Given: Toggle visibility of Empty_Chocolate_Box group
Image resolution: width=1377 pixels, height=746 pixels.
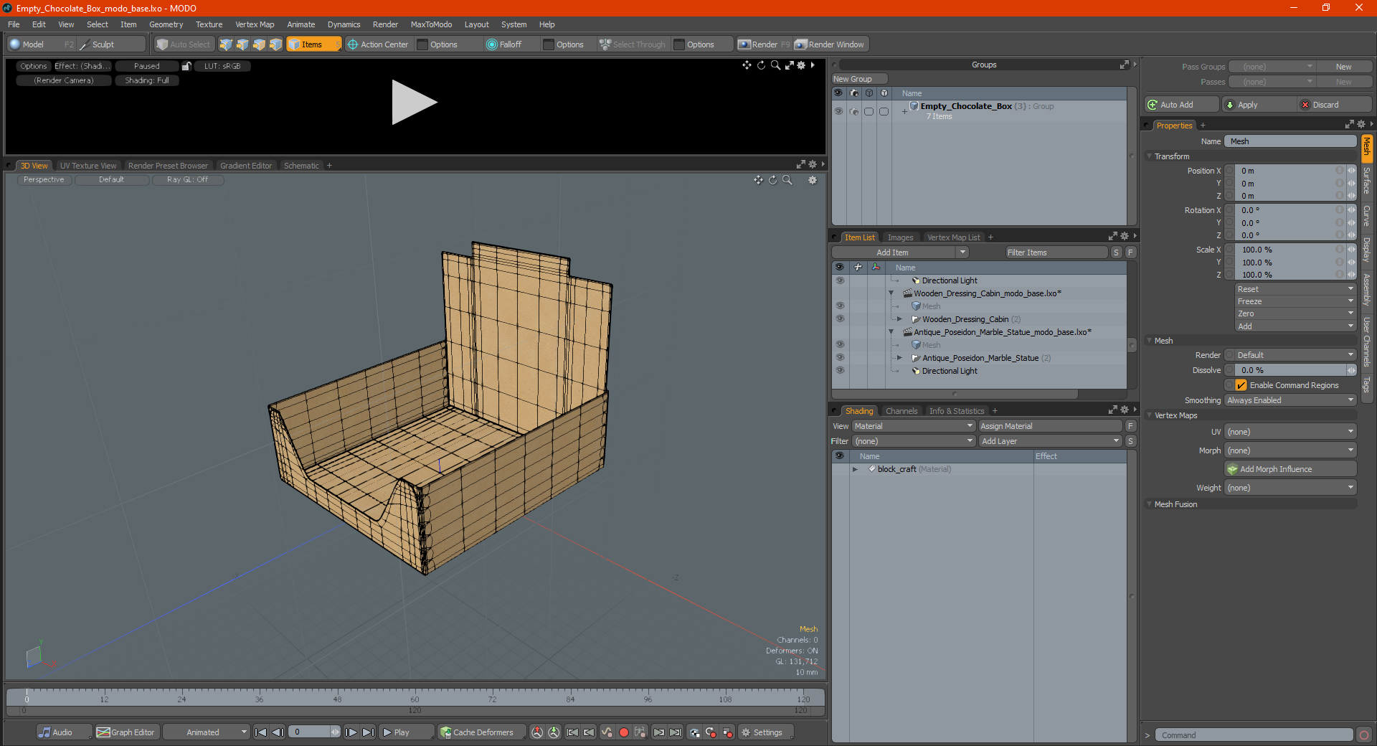Looking at the screenshot, I should pos(838,111).
